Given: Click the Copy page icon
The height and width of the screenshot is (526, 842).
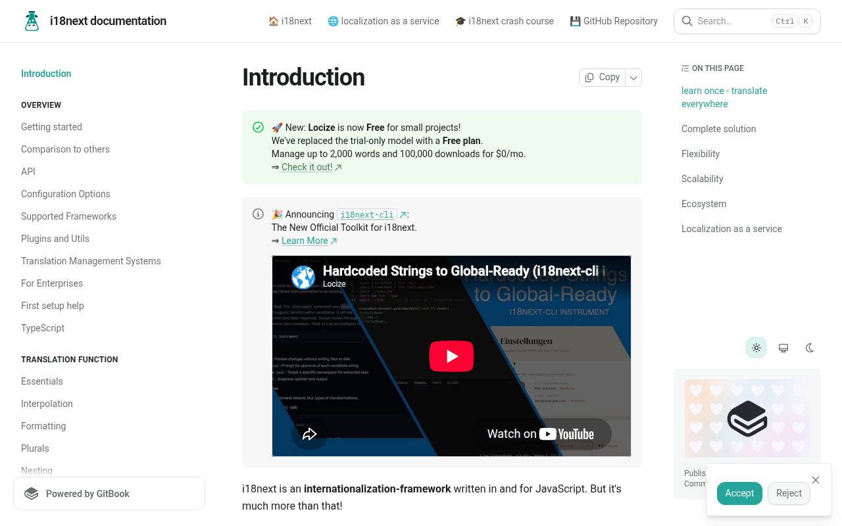Looking at the screenshot, I should click(x=589, y=78).
